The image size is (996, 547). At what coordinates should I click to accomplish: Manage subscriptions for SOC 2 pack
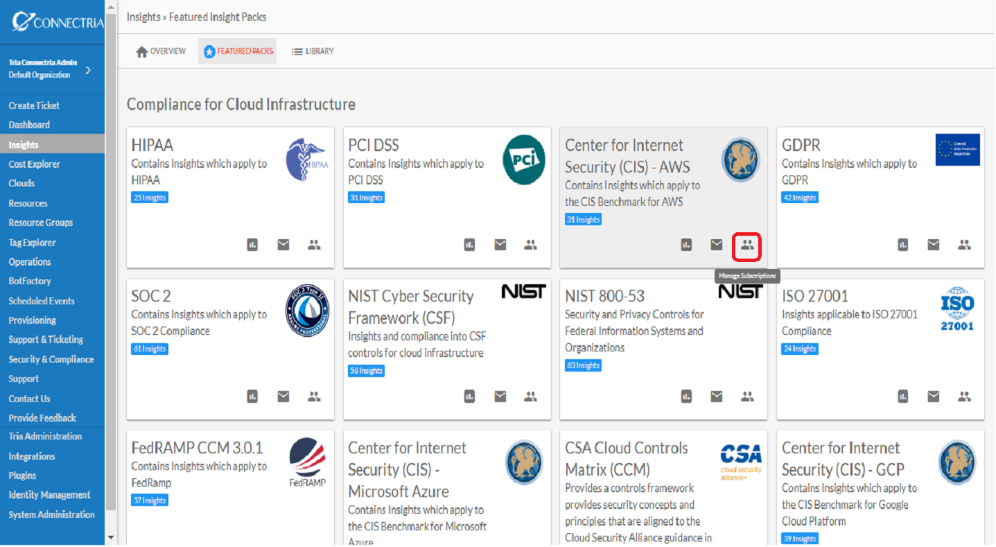pos(314,396)
